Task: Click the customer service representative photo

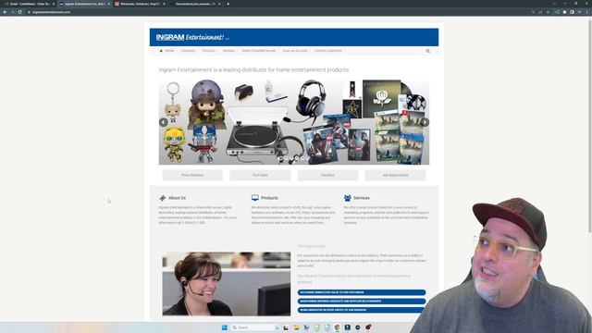Action: click(227, 284)
